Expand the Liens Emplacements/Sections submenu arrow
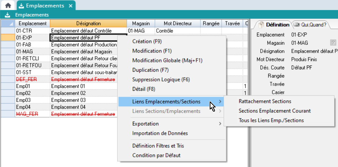The width and height of the screenshot is (338, 167). pos(220,102)
